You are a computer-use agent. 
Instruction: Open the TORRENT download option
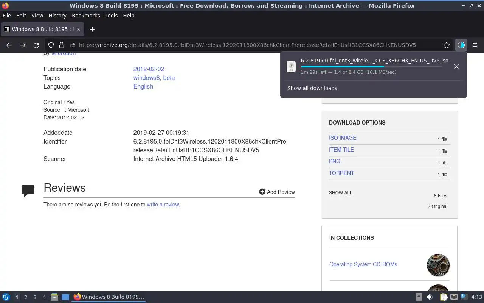coord(341,173)
